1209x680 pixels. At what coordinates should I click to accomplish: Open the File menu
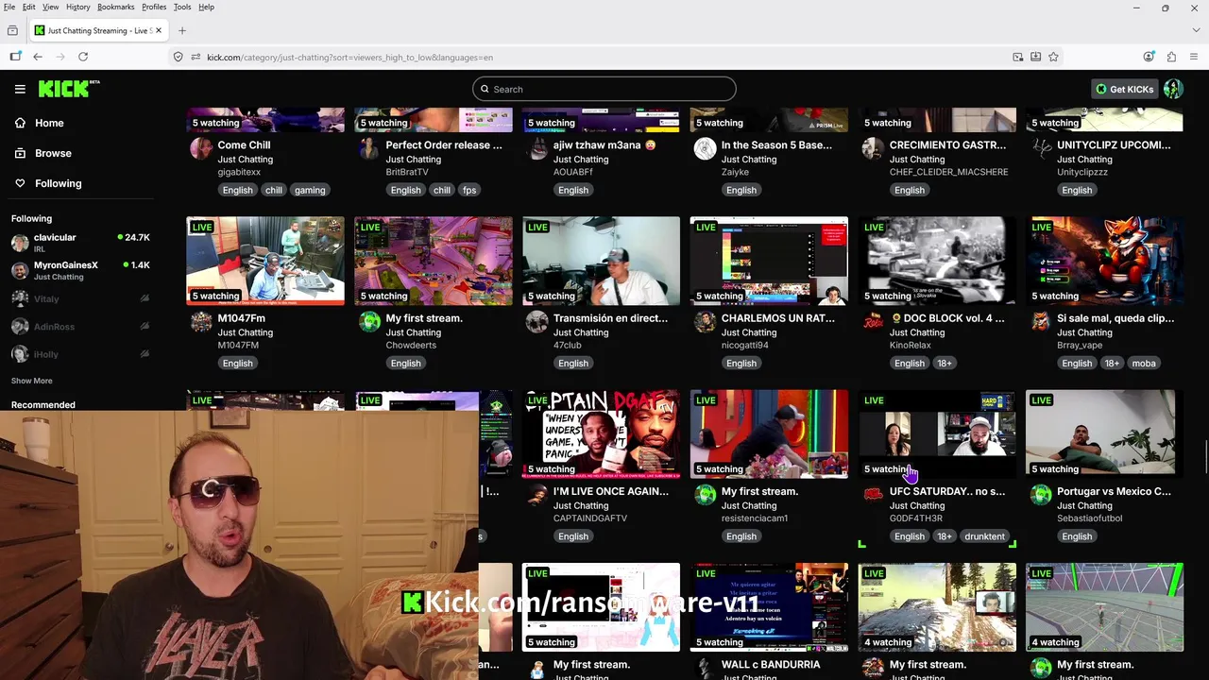9,7
